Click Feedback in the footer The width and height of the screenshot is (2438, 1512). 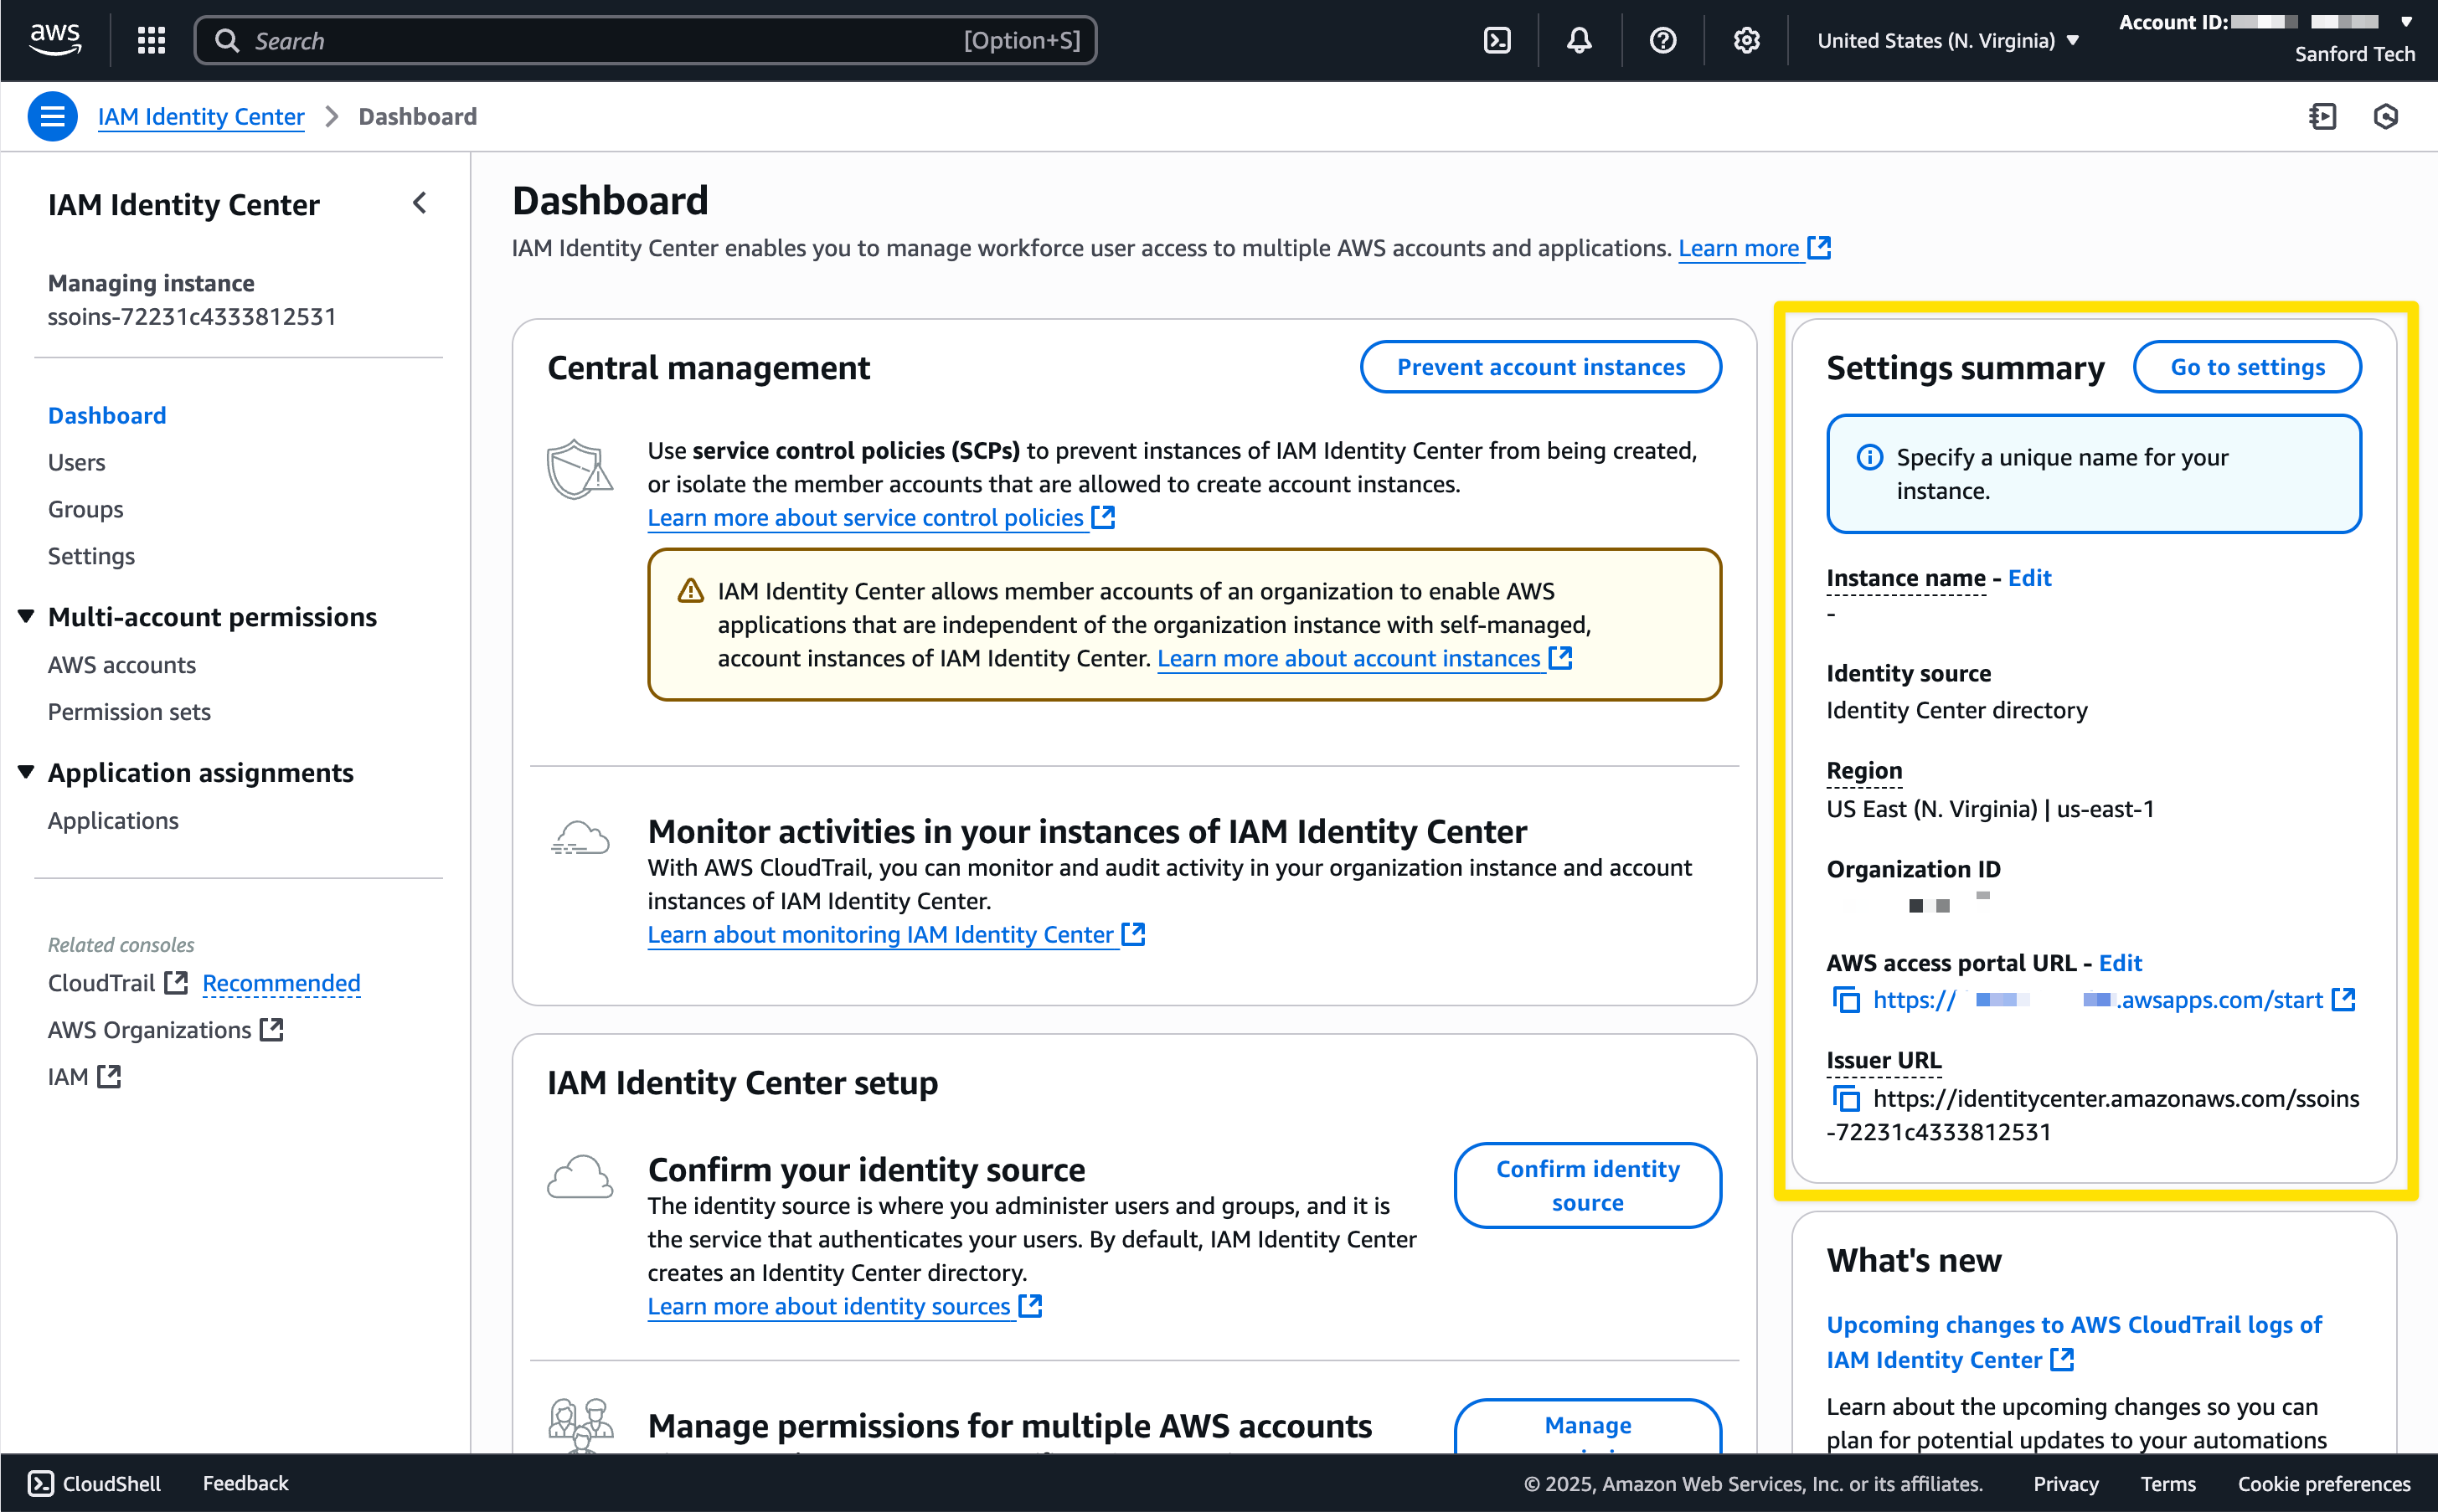(x=245, y=1483)
